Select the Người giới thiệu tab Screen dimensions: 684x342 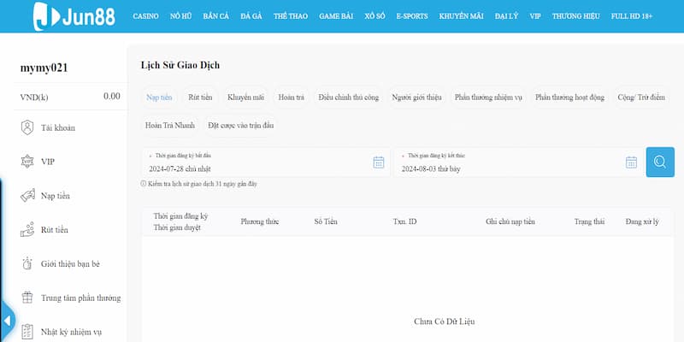point(416,97)
